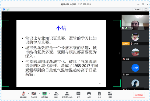Collapse participant sidebar with right chevron
The image size is (150, 101).
[120, 53]
